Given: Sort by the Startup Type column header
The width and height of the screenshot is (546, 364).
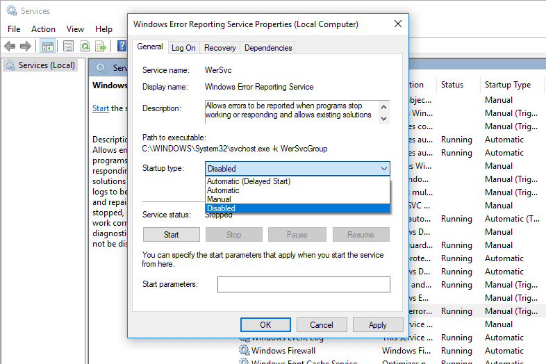Looking at the screenshot, I should 507,85.
